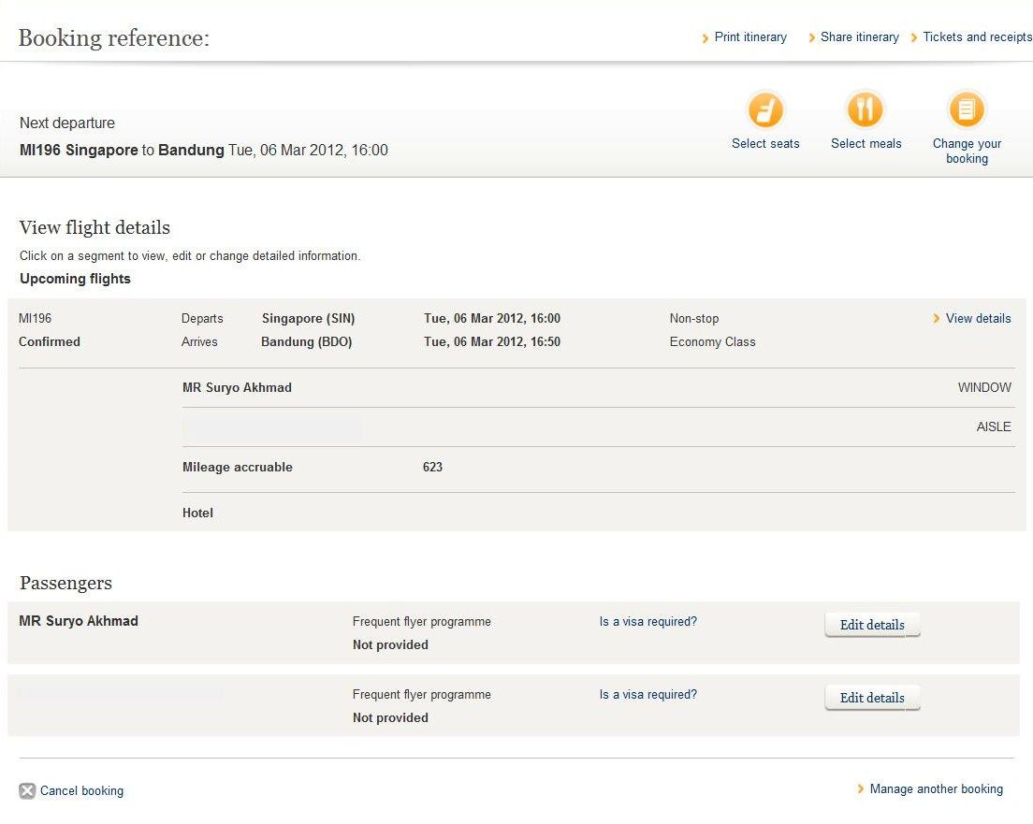
Task: Click the Cancel booking X icon
Action: (28, 791)
